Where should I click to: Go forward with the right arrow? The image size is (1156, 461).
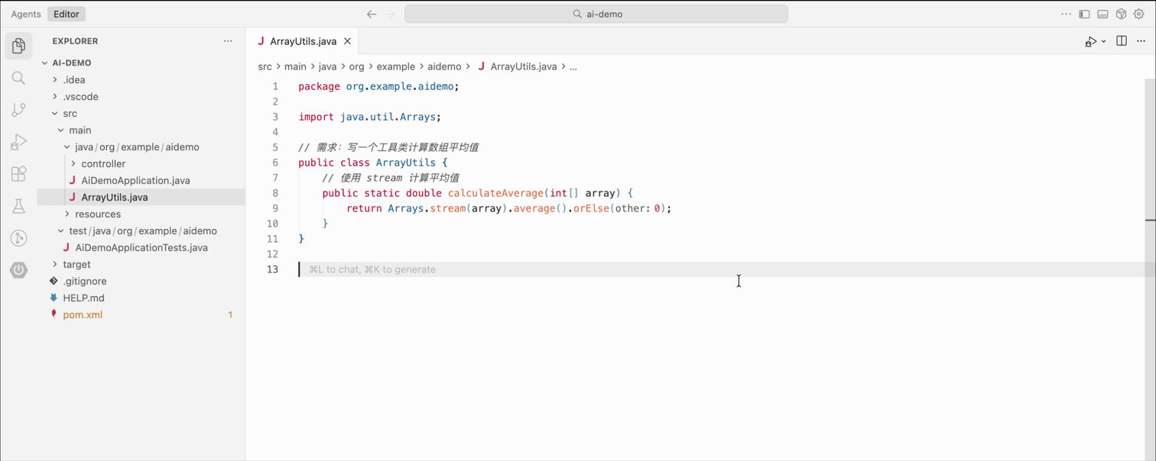pyautogui.click(x=390, y=14)
